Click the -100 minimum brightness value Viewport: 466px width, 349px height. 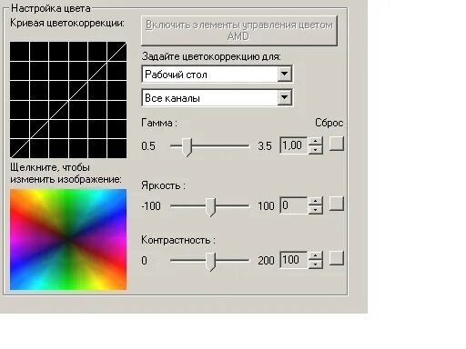tap(151, 206)
